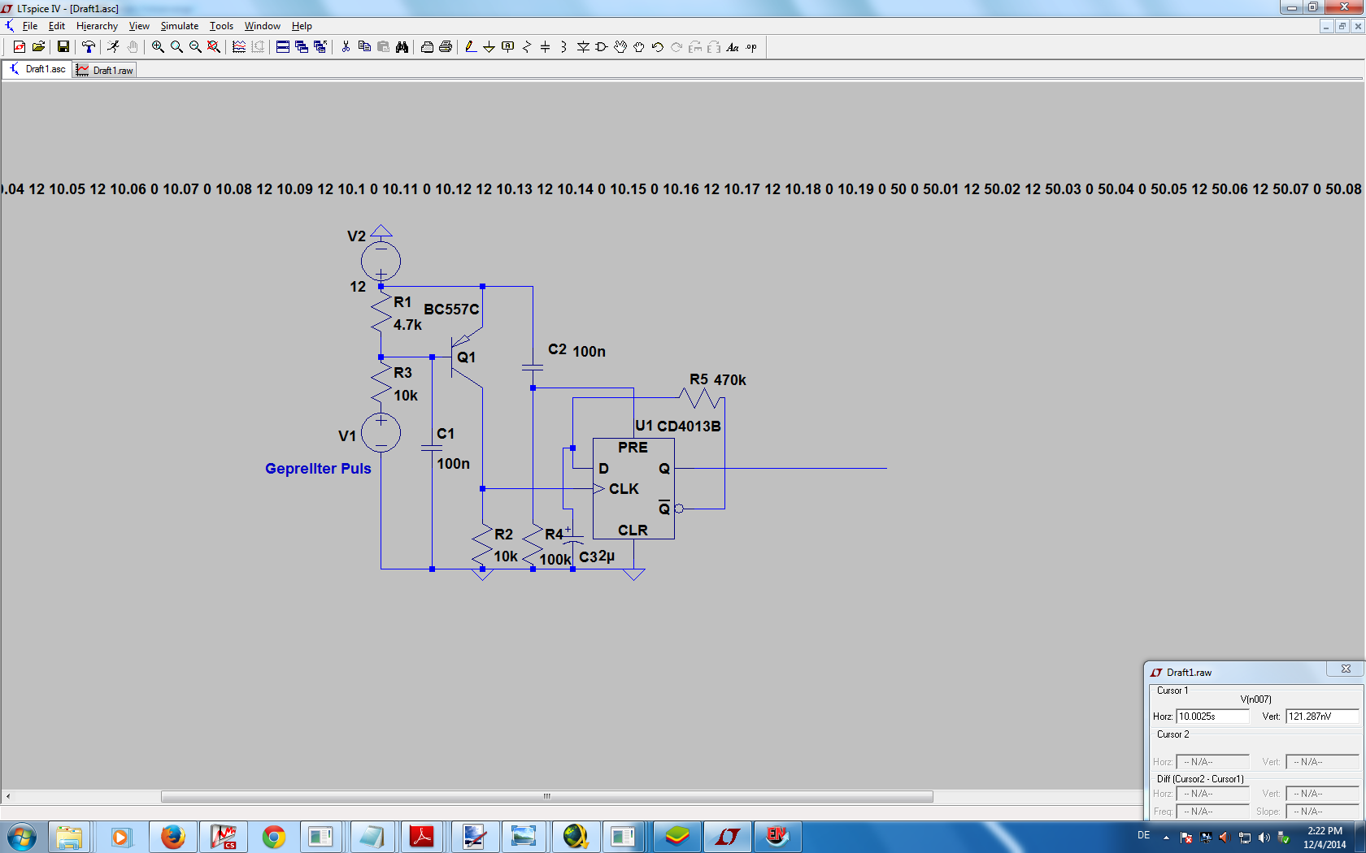Open Firefox from the taskbar

(x=172, y=837)
